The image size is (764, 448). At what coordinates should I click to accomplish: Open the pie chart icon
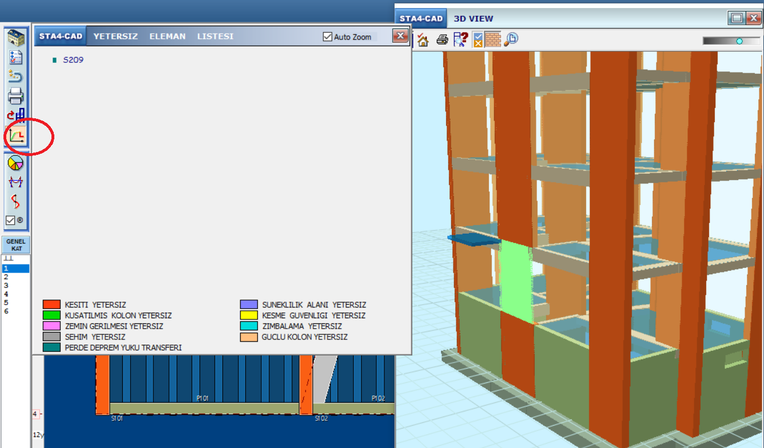point(15,163)
